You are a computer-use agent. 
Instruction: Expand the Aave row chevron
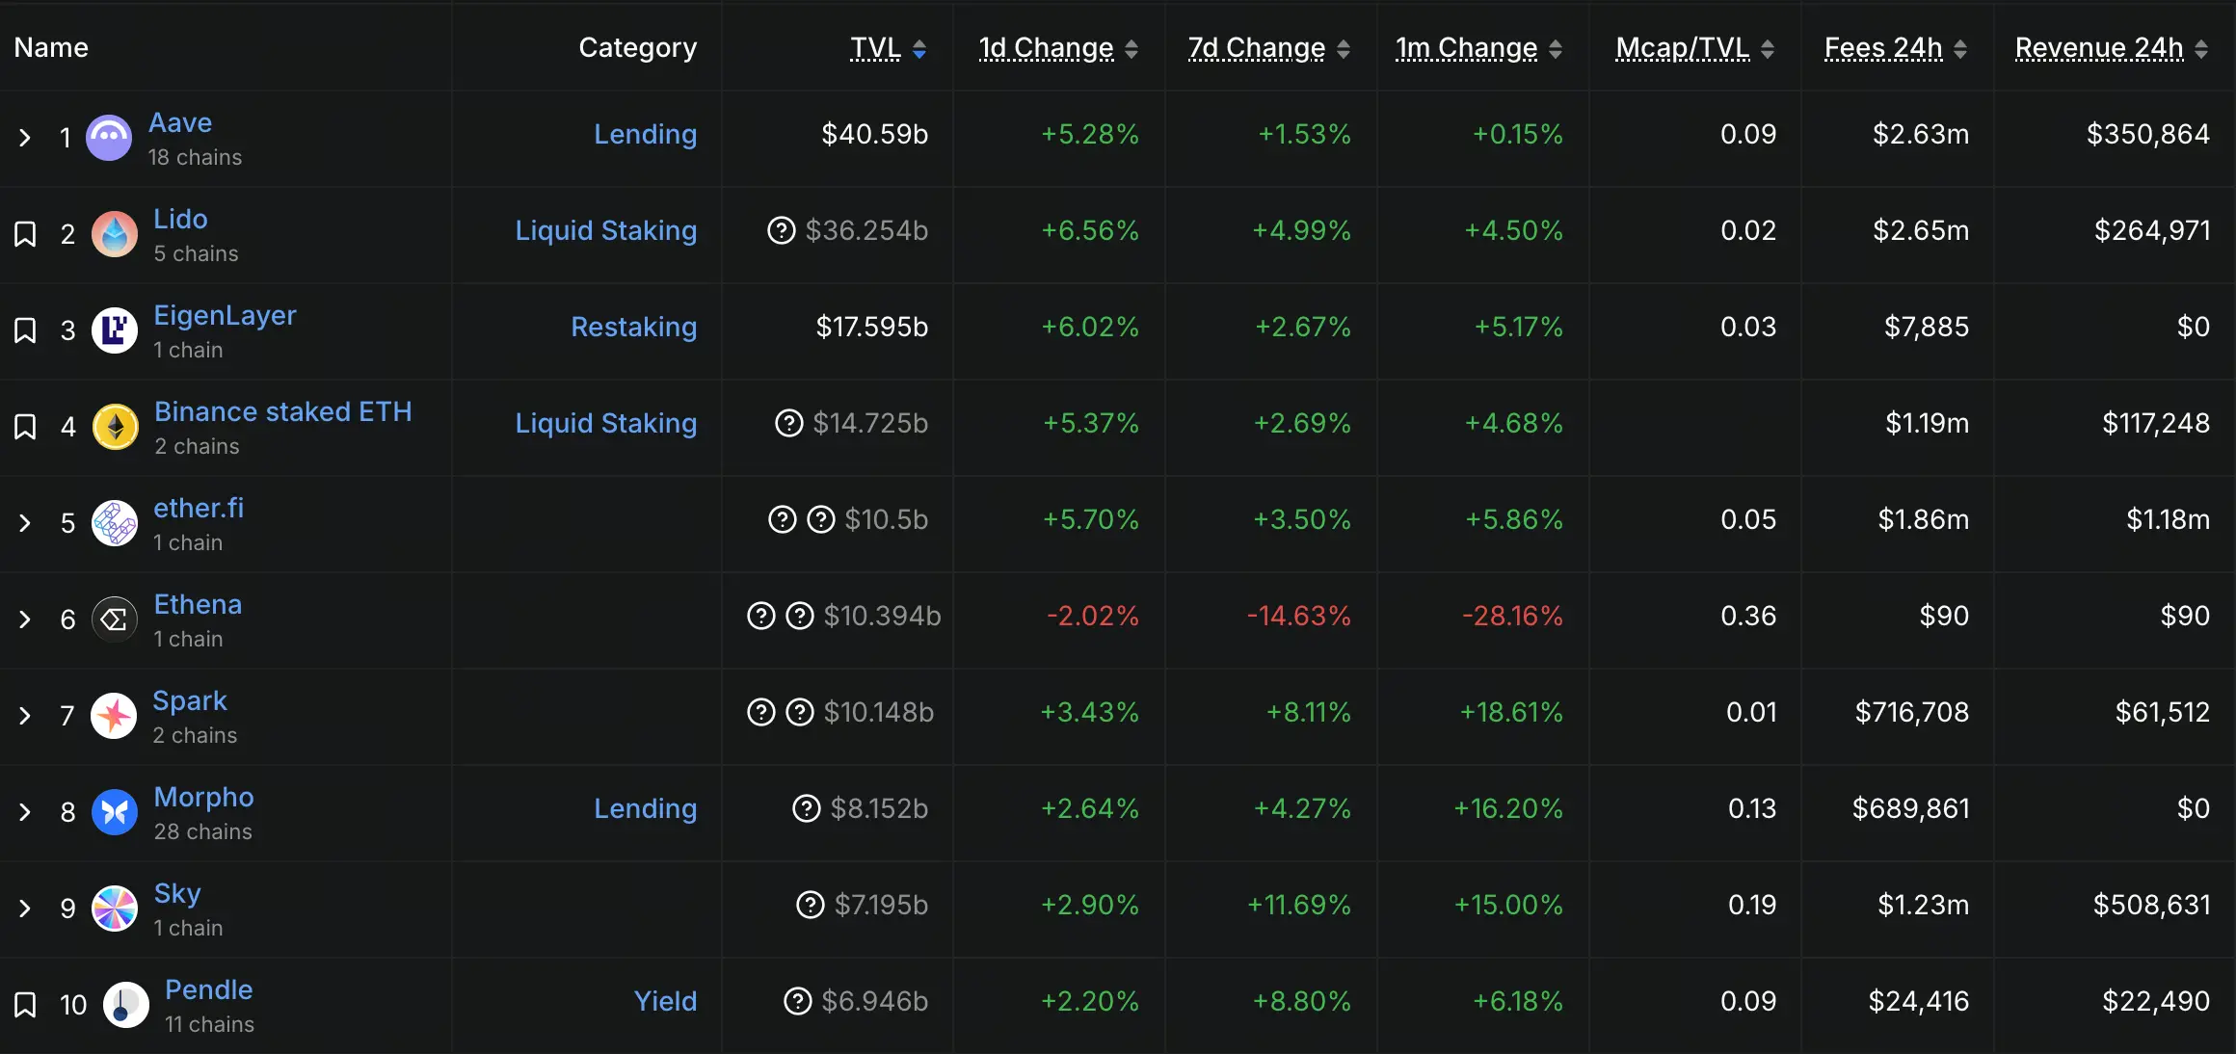tap(25, 138)
